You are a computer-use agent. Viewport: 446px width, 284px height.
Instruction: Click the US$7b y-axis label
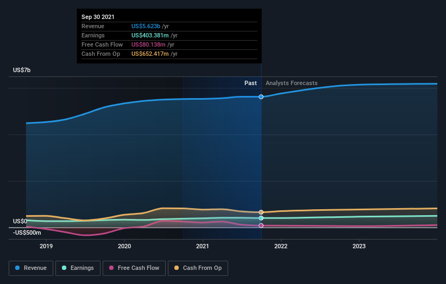(22, 70)
